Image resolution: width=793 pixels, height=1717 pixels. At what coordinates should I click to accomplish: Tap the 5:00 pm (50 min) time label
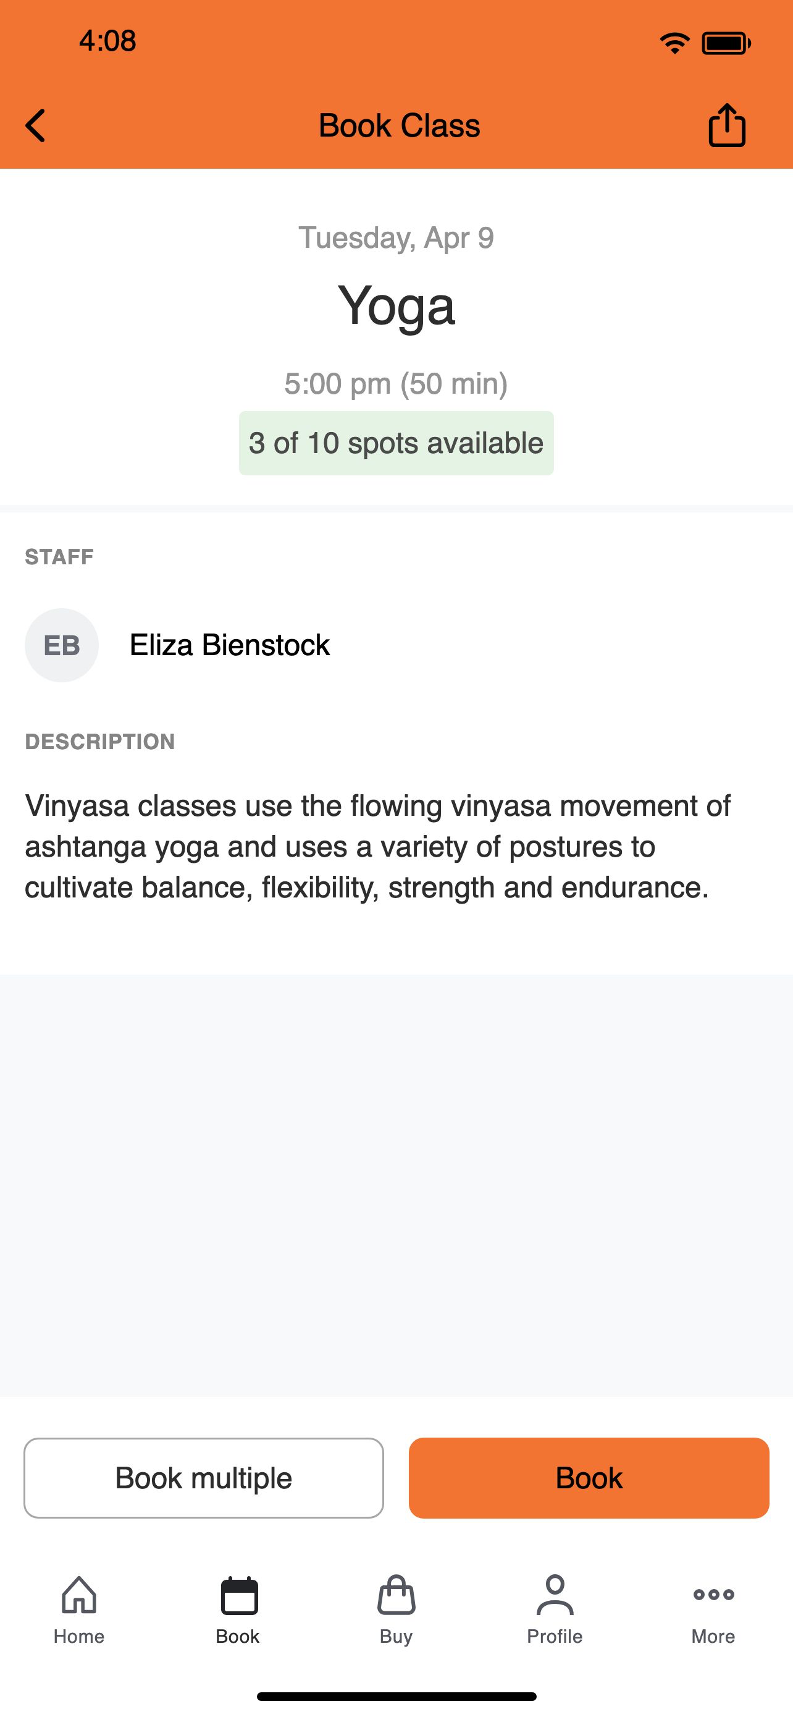click(396, 383)
